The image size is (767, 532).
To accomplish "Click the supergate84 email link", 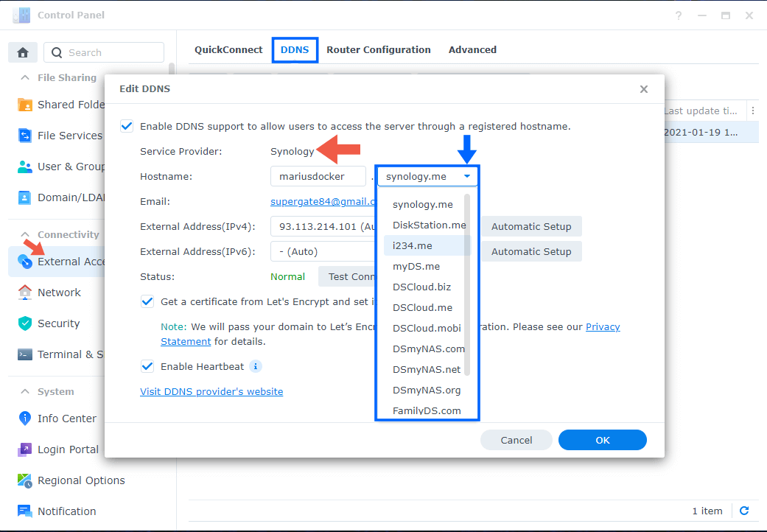I will pos(323,201).
